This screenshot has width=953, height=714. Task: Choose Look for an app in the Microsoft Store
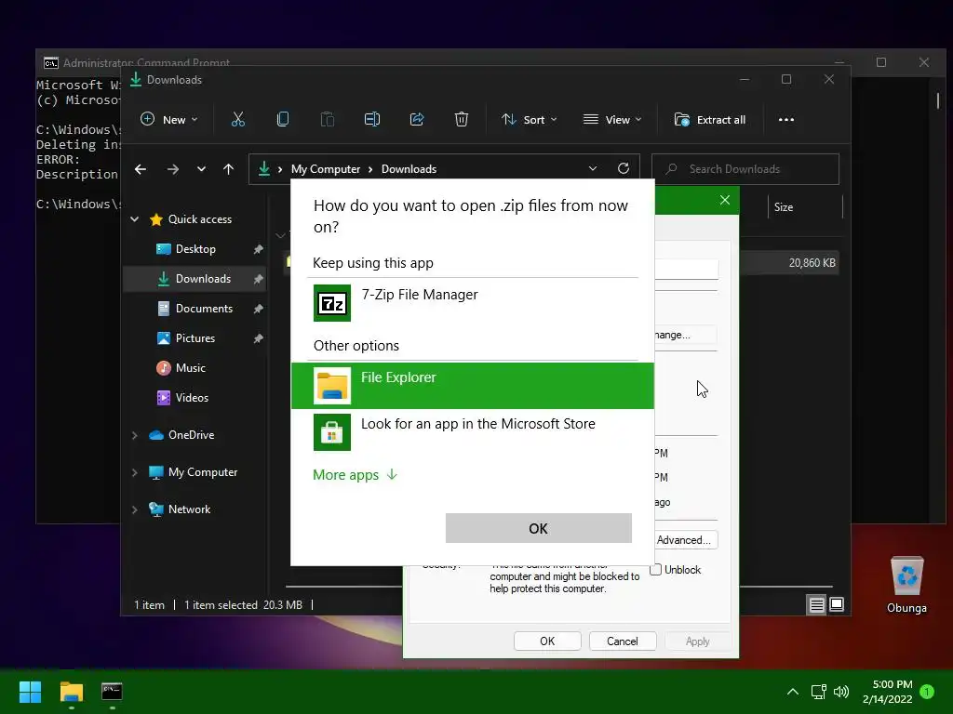[473, 431]
